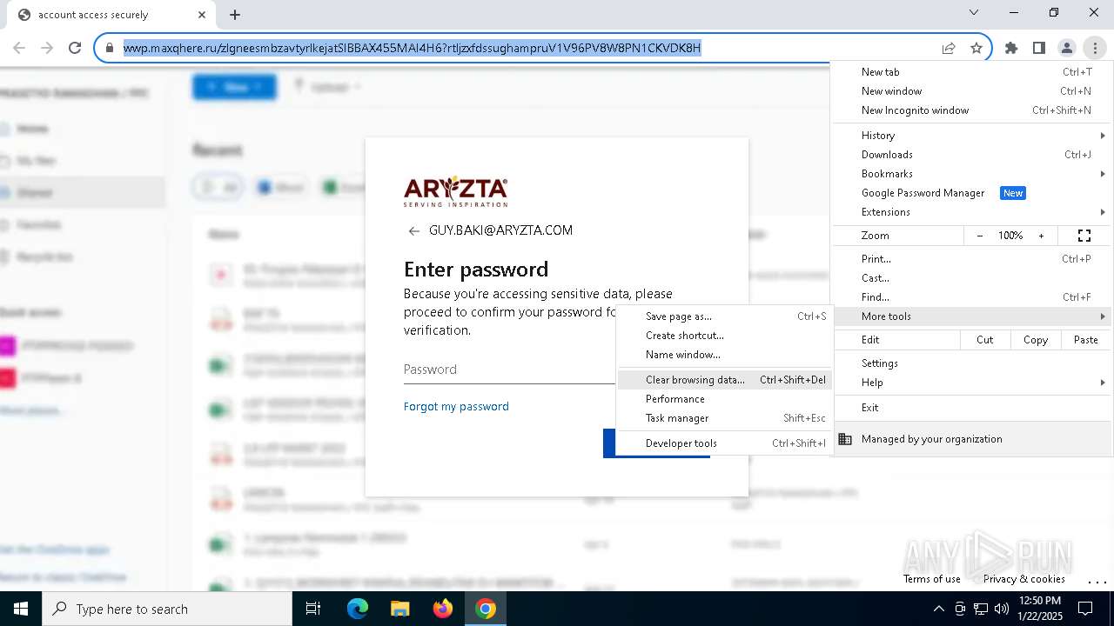Viewport: 1114px width, 626px height.
Task: Open Google Password Manager
Action: [x=971, y=193]
